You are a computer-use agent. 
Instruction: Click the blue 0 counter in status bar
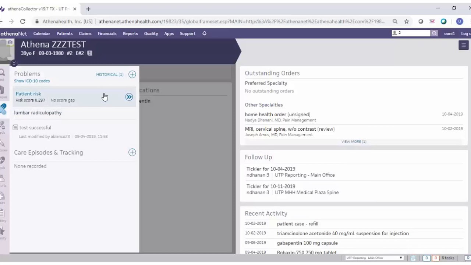426,258
